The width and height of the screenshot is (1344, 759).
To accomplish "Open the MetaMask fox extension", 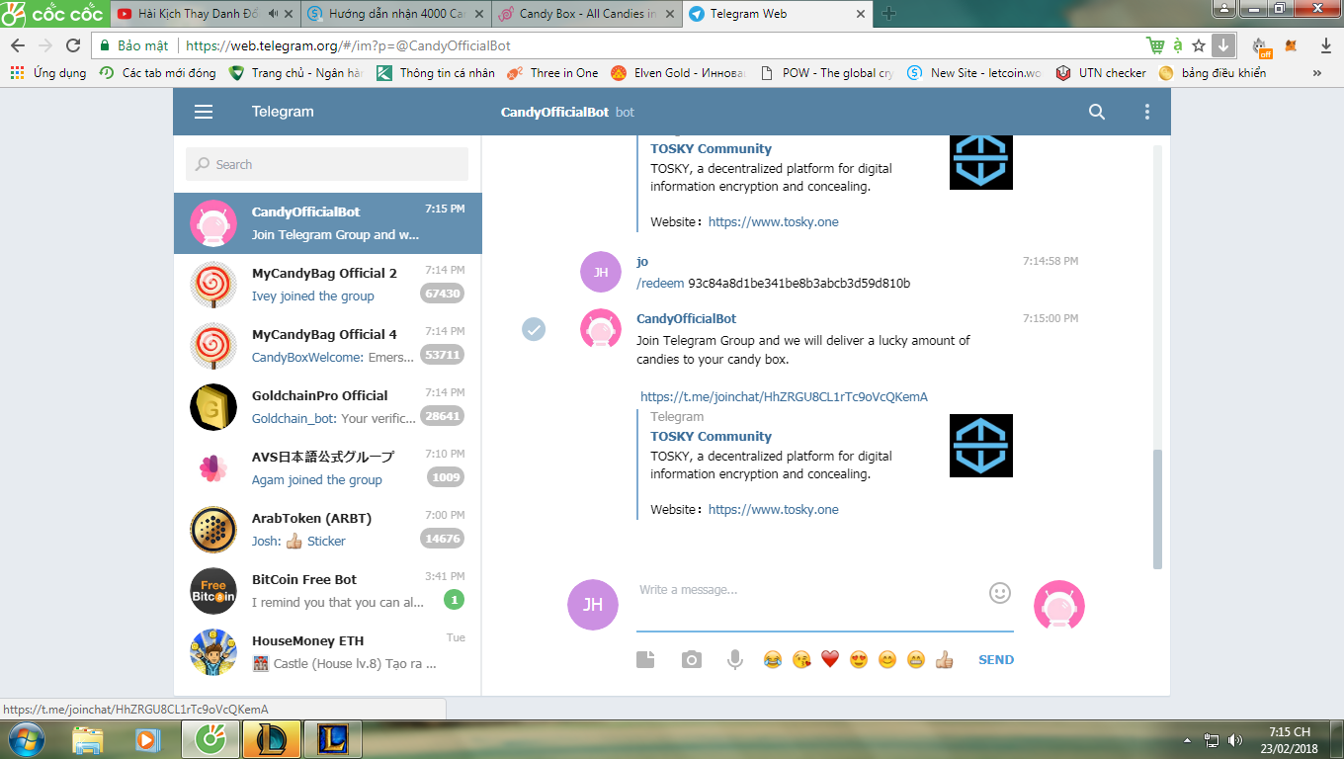I will tap(1291, 45).
